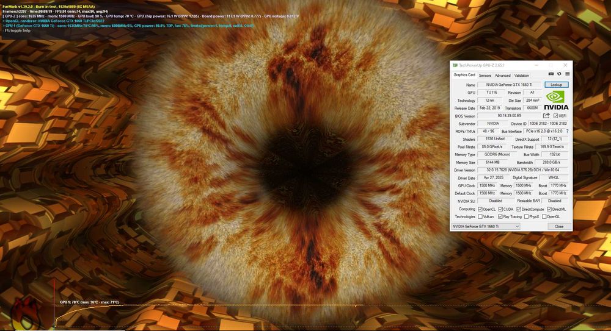The image size is (611, 331).
Task: Click the 1536 Unified shaders value
Action: pos(495,139)
